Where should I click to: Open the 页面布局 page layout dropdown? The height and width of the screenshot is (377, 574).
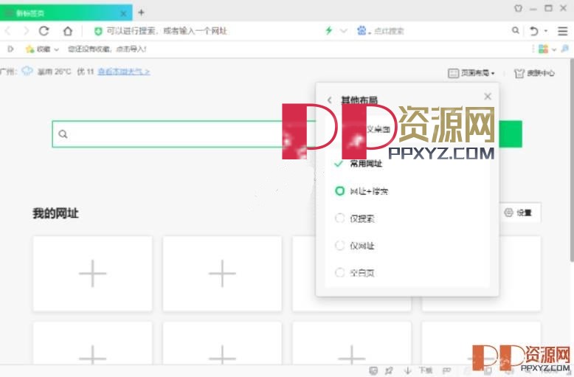click(471, 73)
